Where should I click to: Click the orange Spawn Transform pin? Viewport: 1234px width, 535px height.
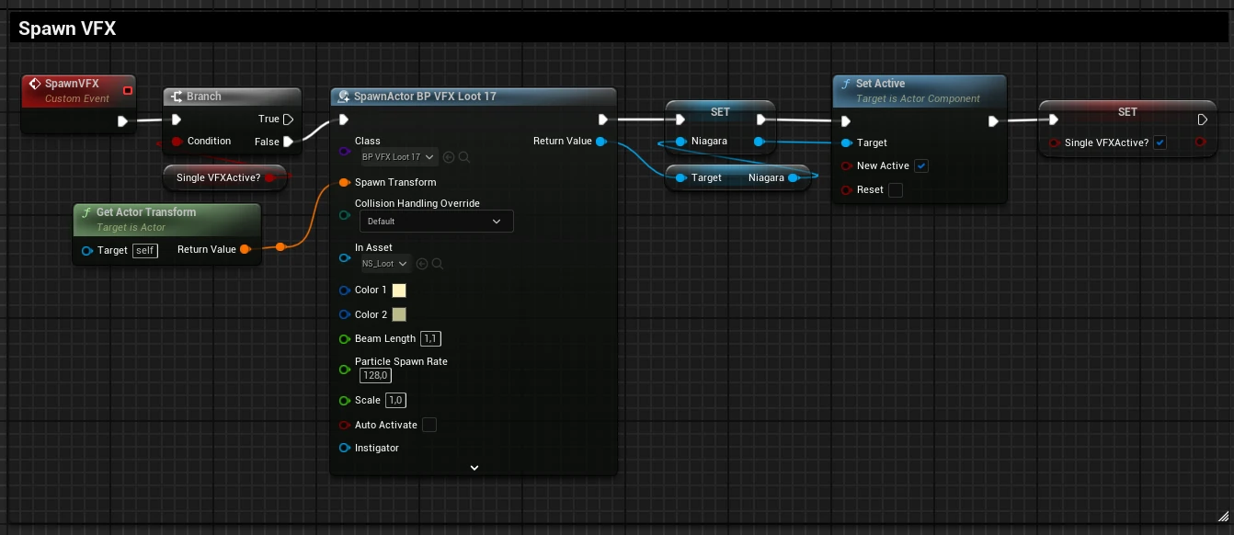coord(345,182)
